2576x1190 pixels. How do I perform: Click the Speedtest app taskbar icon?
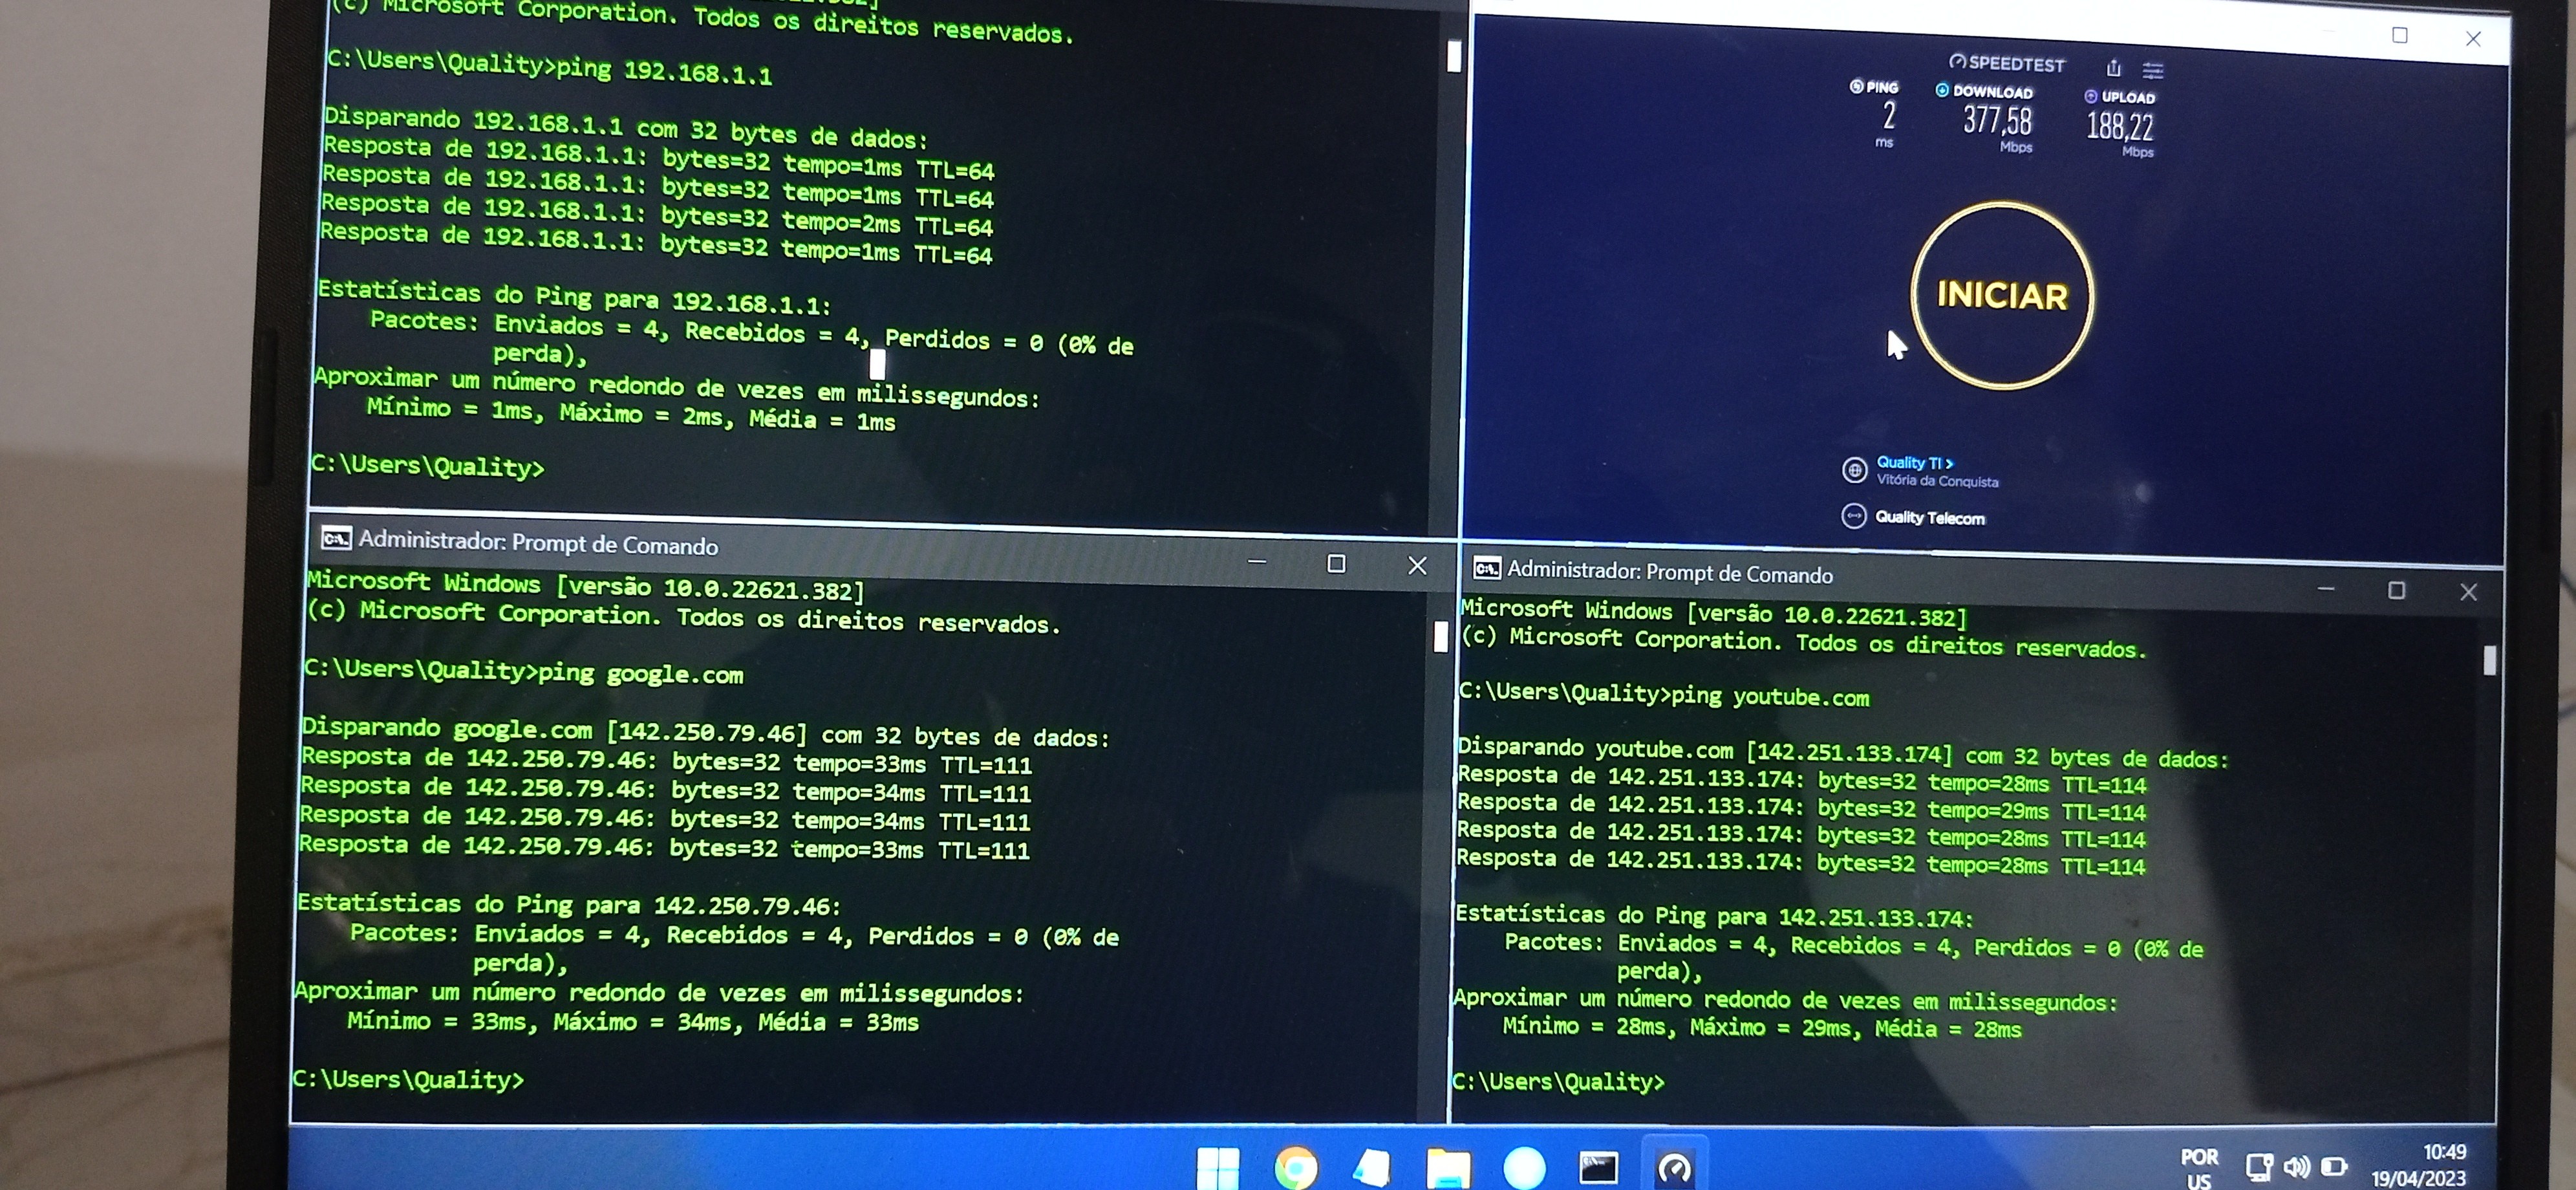pyautogui.click(x=1675, y=1167)
